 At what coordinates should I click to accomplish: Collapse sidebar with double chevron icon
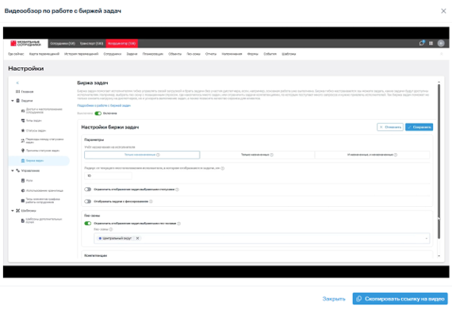(x=17, y=83)
